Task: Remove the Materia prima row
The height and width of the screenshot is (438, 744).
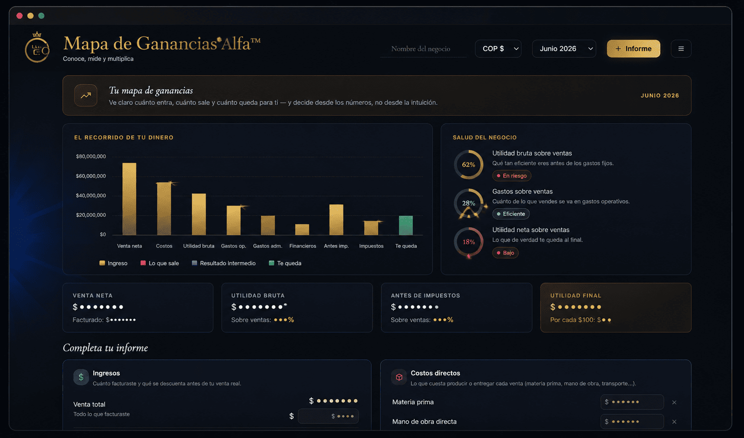Action: point(674,402)
